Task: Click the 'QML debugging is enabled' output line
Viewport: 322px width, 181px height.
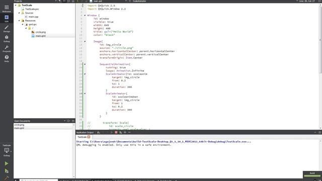Action: click(124, 145)
